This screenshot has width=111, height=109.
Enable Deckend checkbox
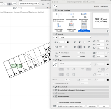[78, 53]
